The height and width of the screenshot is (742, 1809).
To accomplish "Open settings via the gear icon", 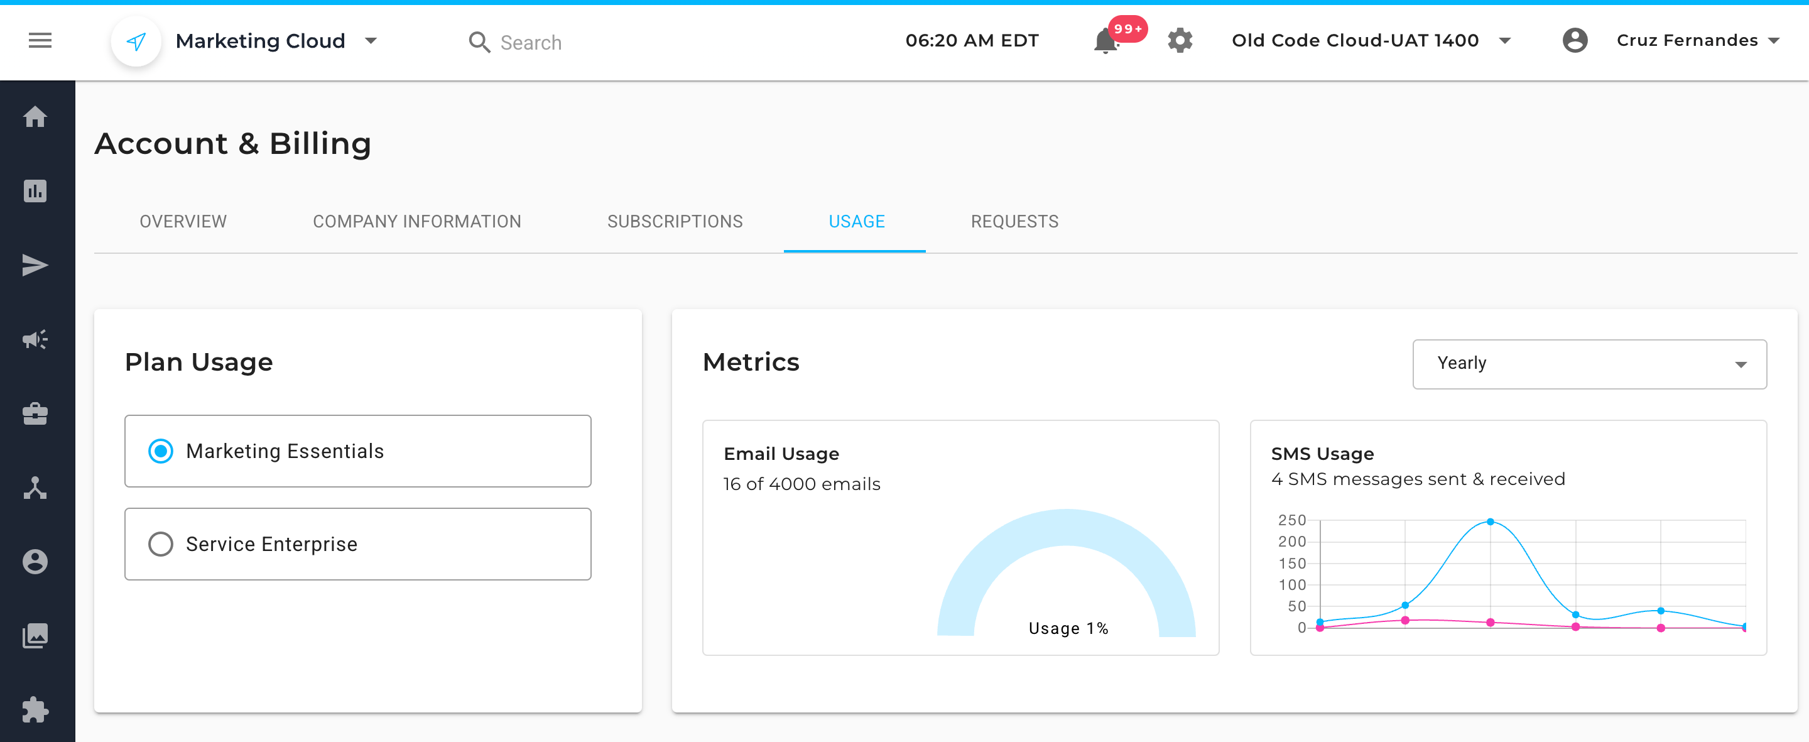I will (x=1180, y=41).
